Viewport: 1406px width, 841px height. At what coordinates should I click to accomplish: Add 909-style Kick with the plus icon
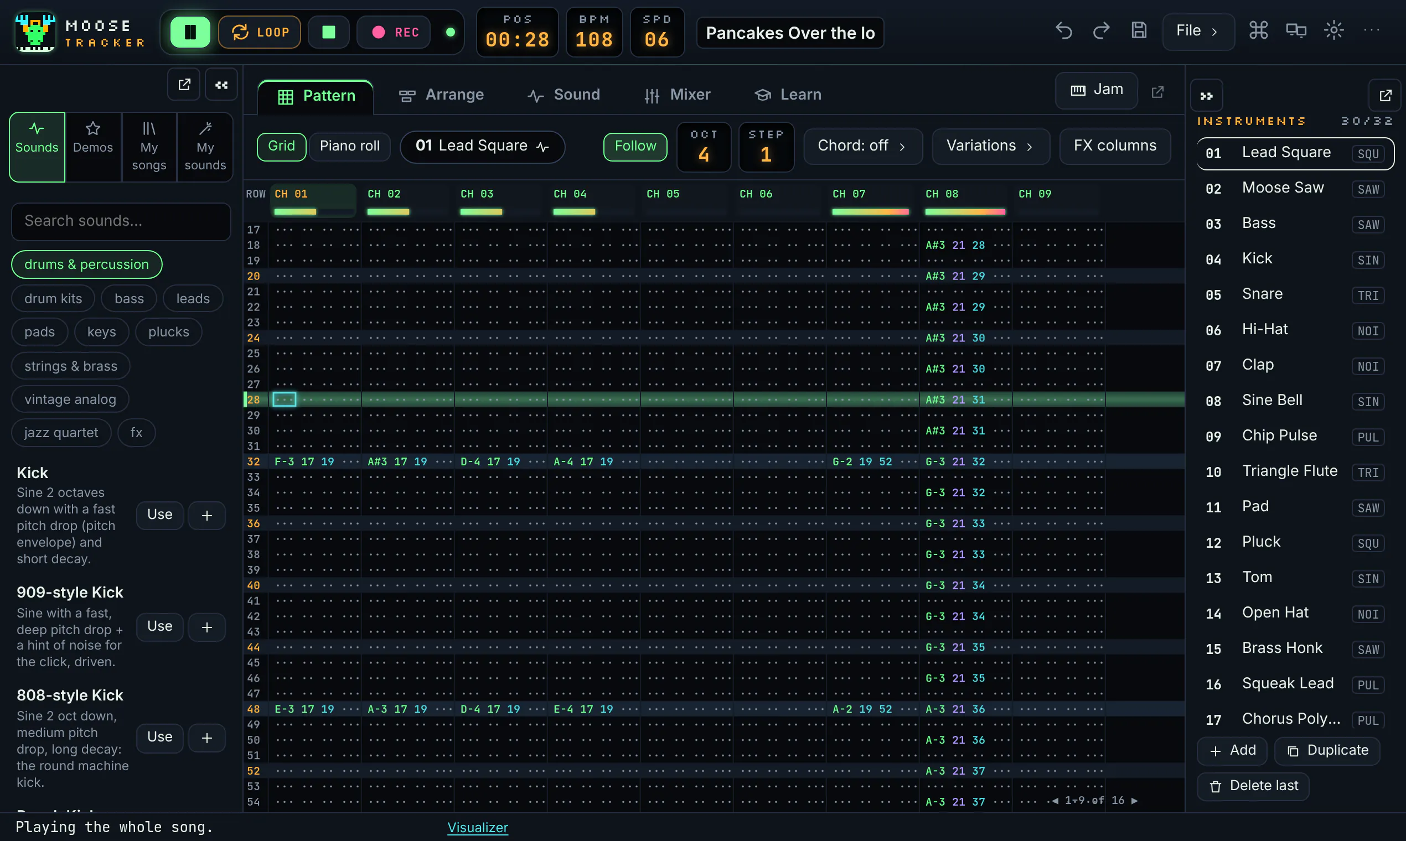207,627
